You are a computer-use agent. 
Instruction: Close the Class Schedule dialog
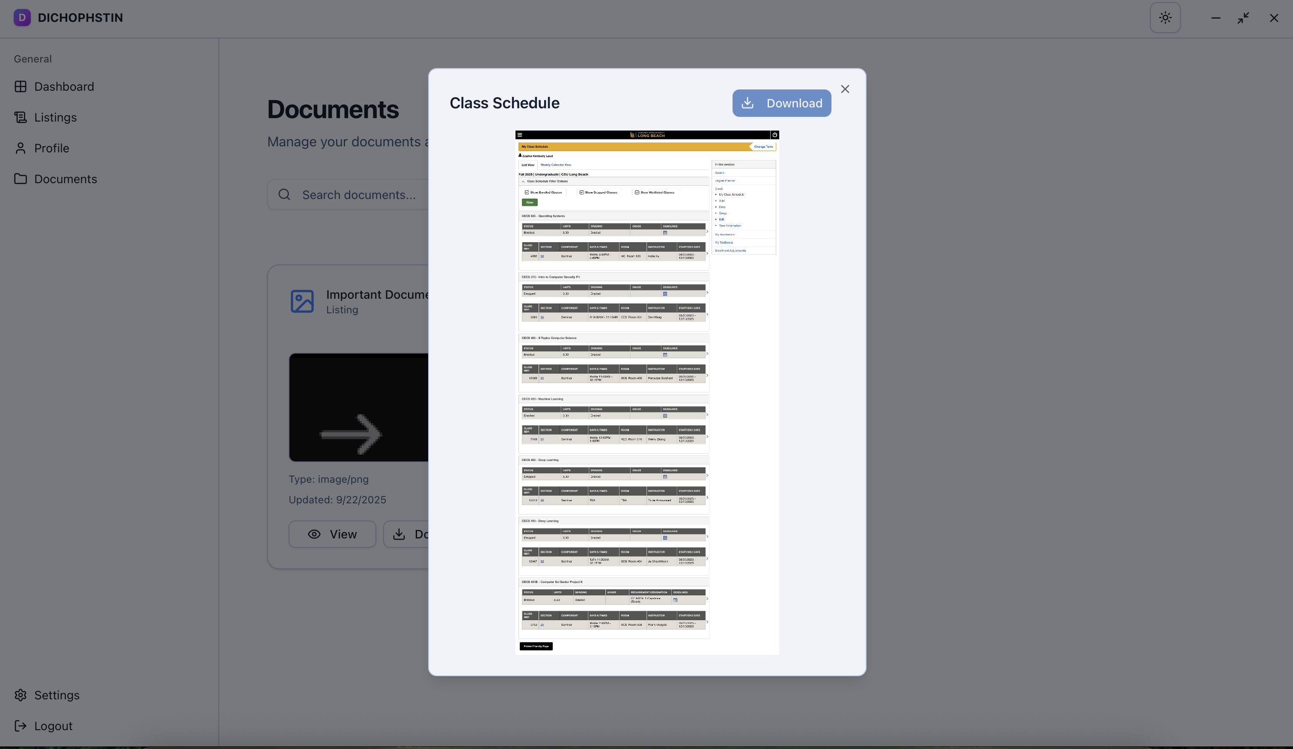(x=845, y=89)
